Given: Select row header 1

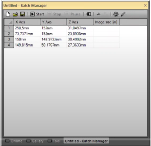Looking at the screenshot, I should [x=9, y=28].
